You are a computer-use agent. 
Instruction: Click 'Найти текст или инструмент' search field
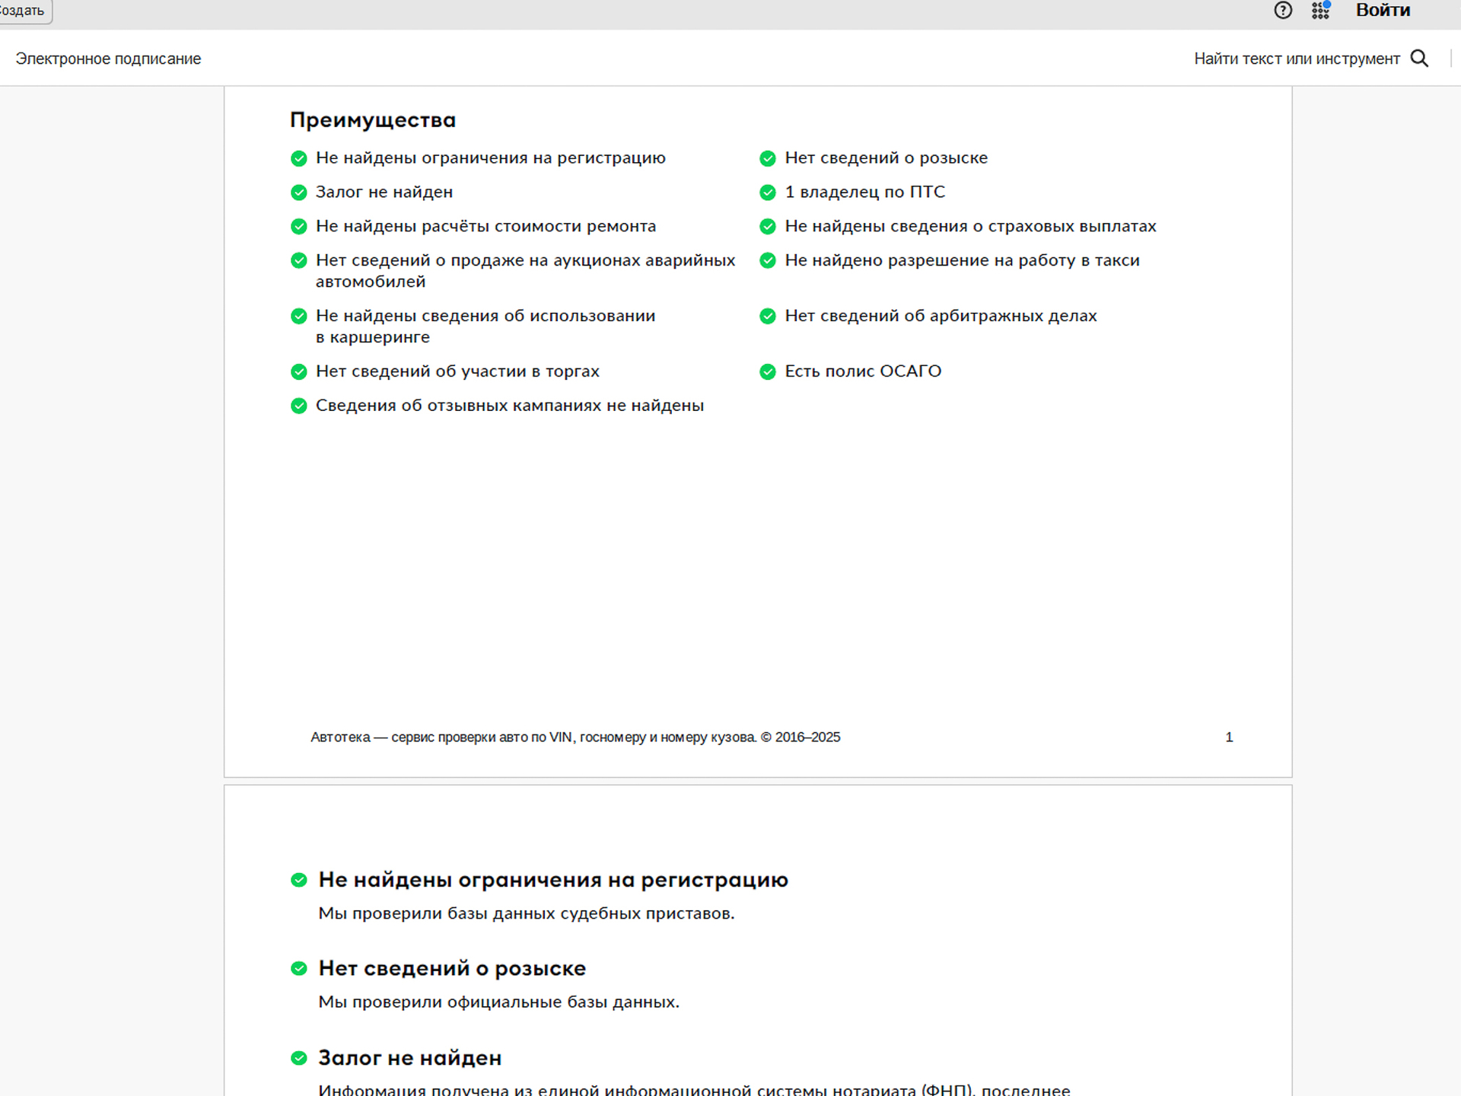click(1296, 59)
